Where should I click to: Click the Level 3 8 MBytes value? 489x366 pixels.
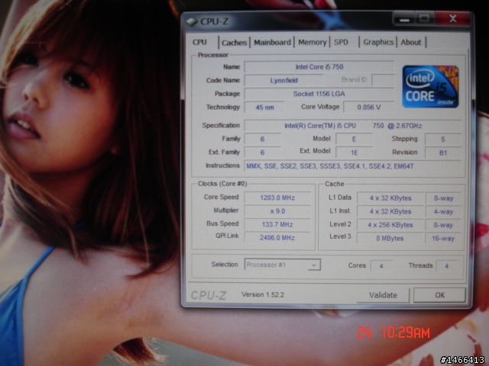click(x=390, y=239)
